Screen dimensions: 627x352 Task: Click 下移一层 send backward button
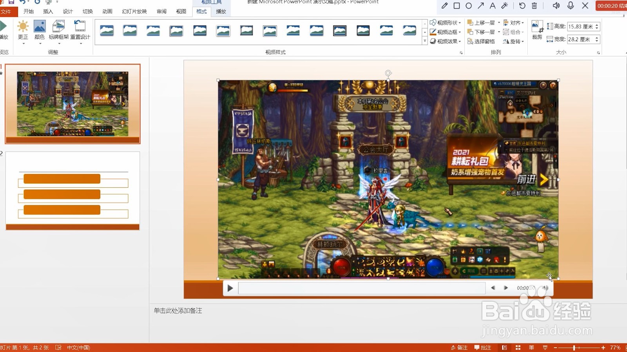pyautogui.click(x=481, y=32)
